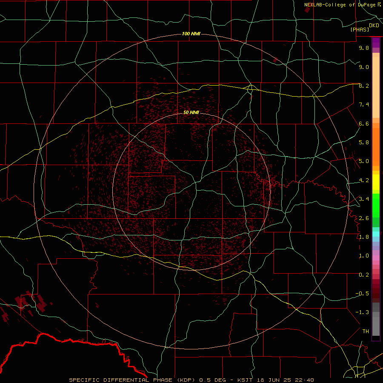This screenshot has height=383, width=383.
Task: Click the 50 NMI range ring label
Action: (x=191, y=112)
